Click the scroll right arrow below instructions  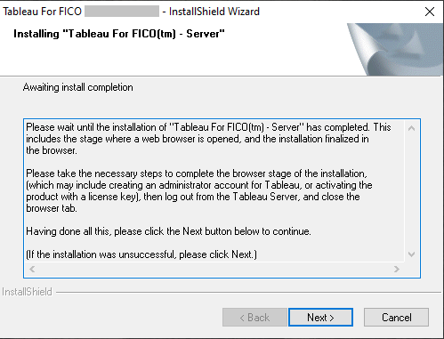397,269
